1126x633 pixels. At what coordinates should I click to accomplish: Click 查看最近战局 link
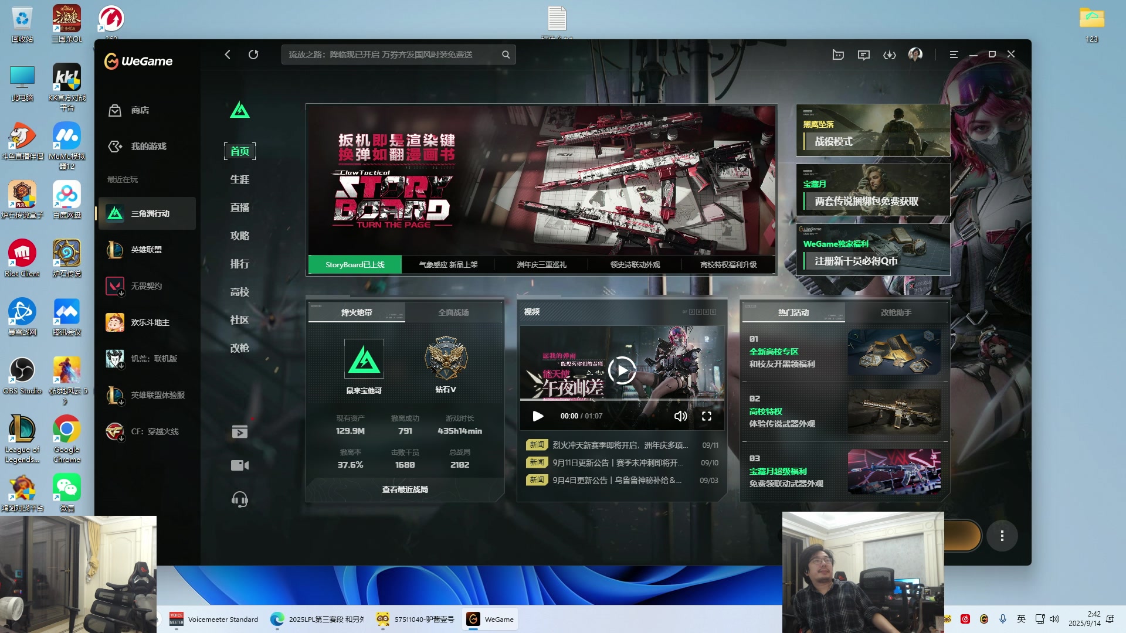pos(405,489)
